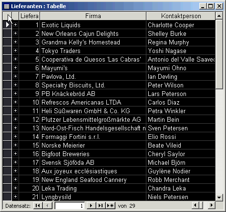
Task: Select row selector for Tokyo Traders
Action: point(7,51)
